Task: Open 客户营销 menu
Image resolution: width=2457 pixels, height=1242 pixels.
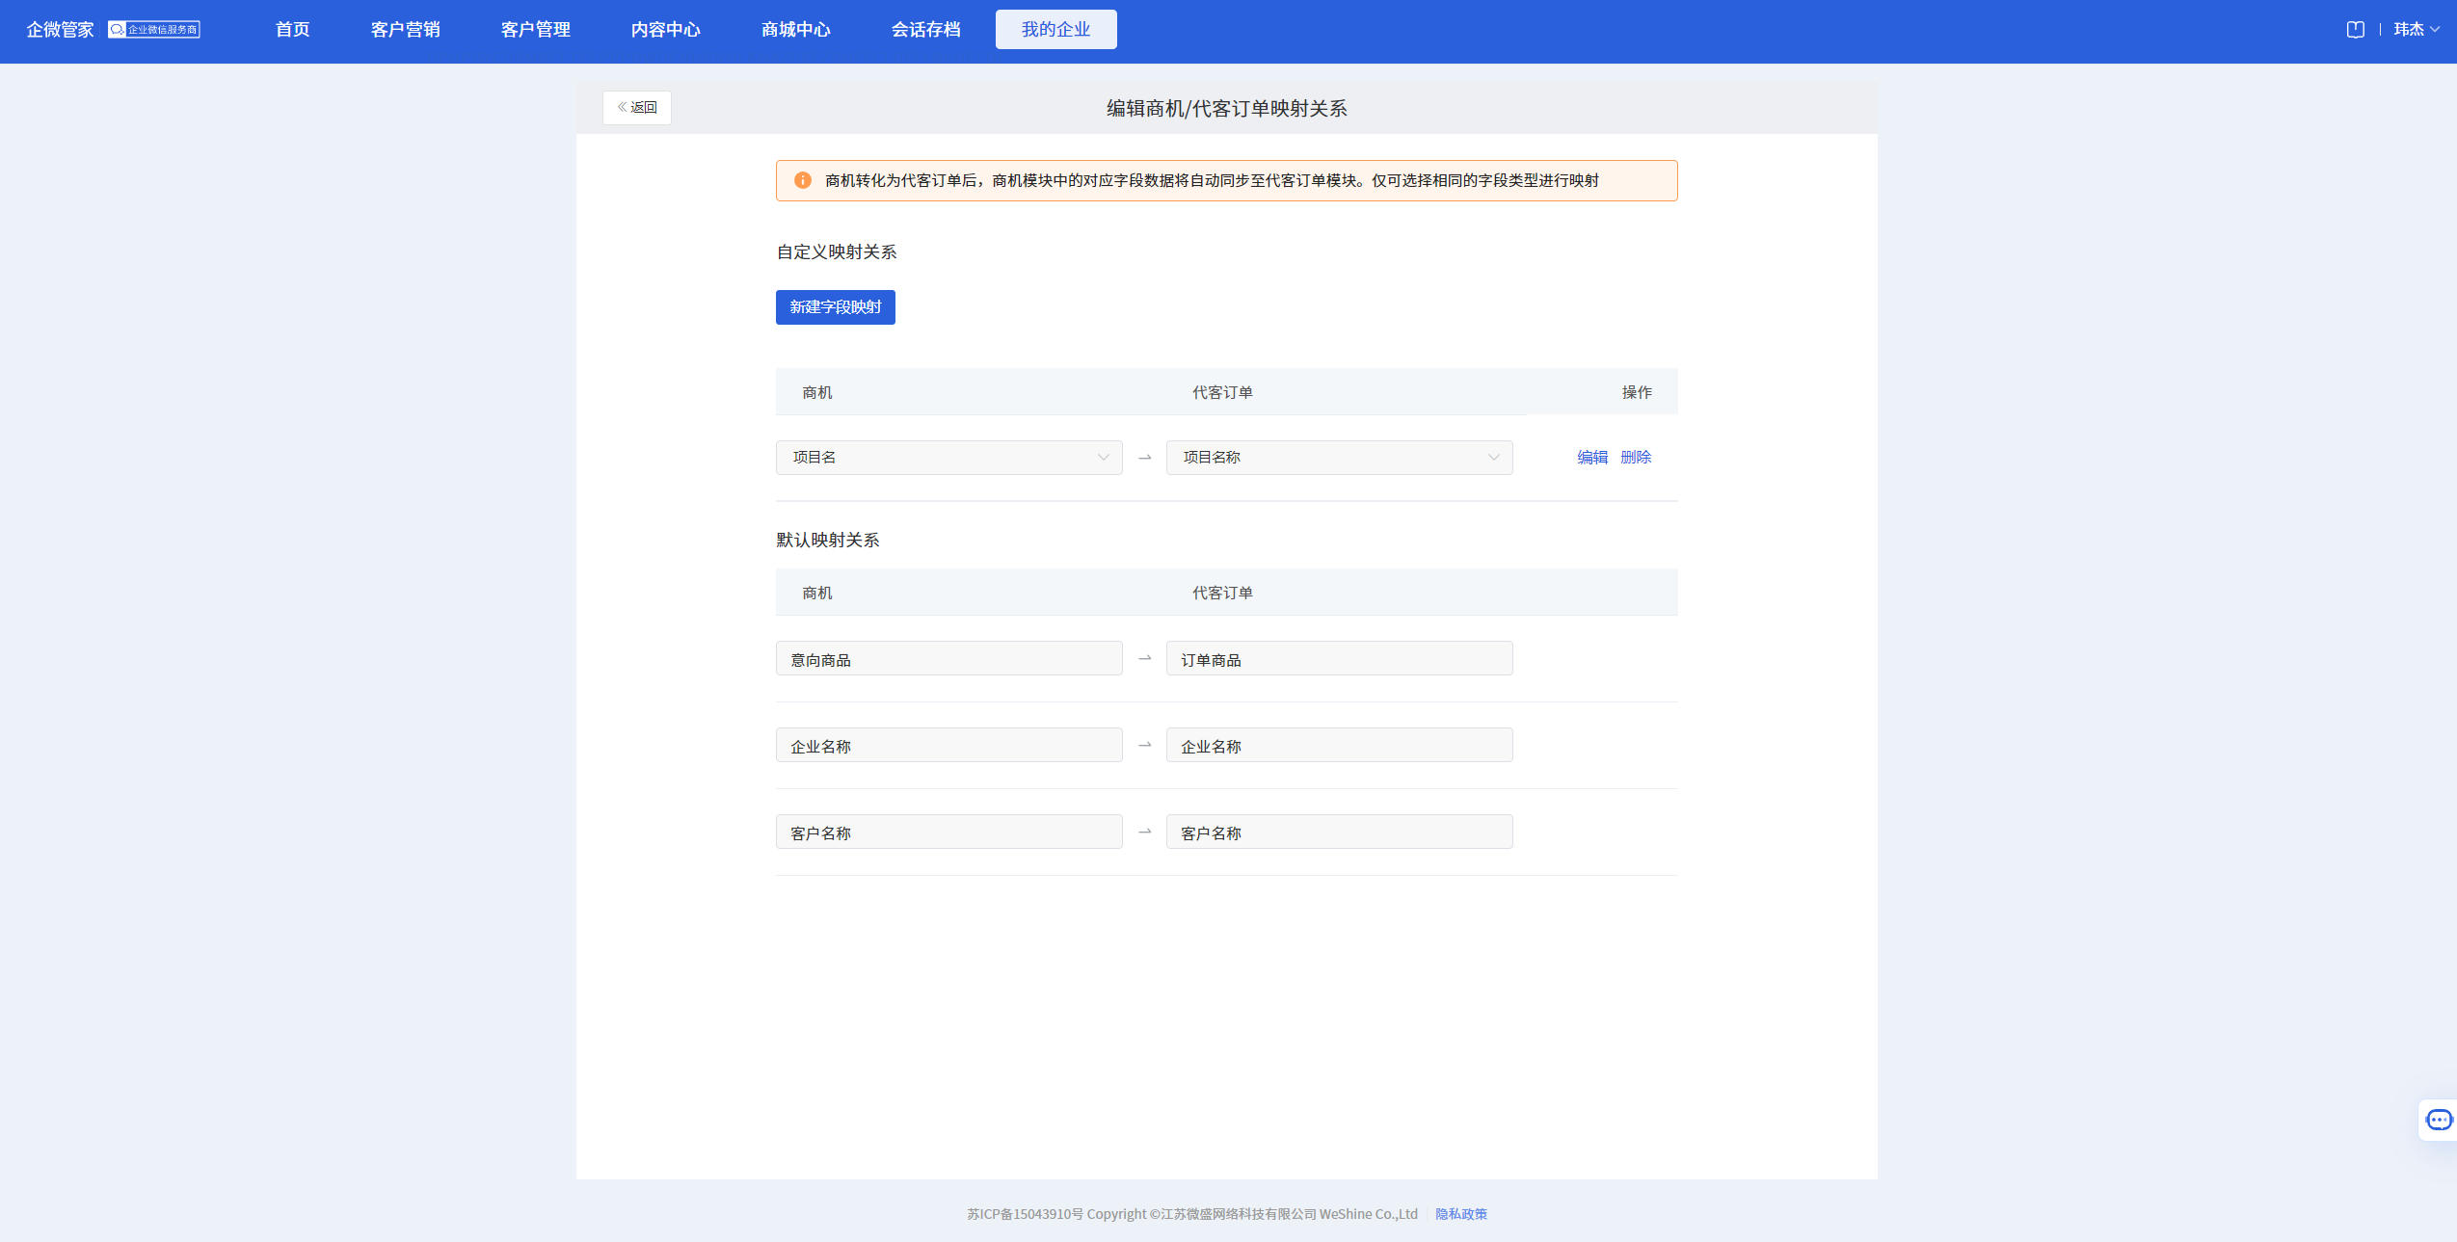Action: (406, 30)
